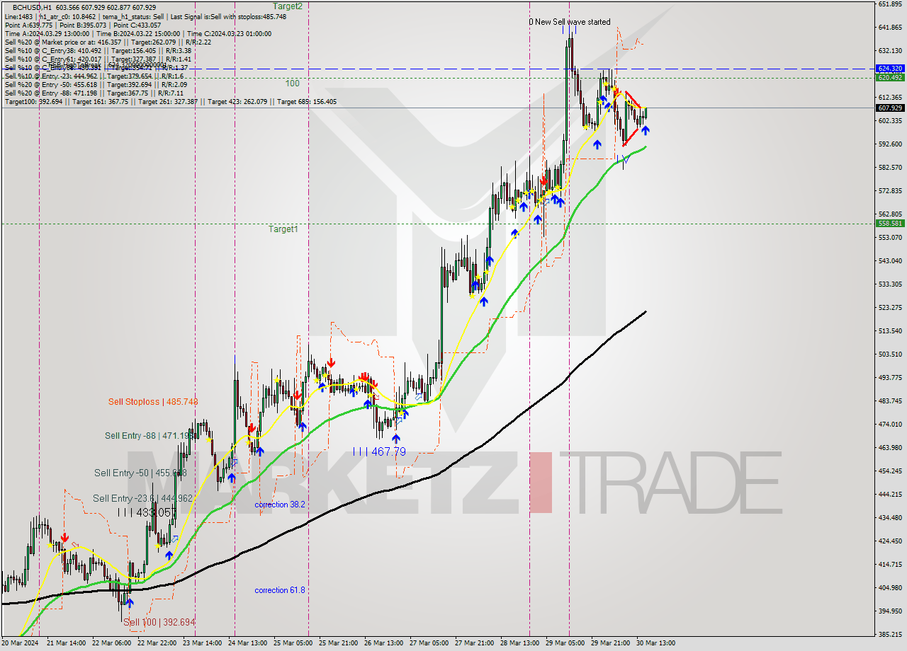The width and height of the screenshot is (907, 651).
Task: Click the '24 Mar 13:00' time axis label
Action: point(247,643)
